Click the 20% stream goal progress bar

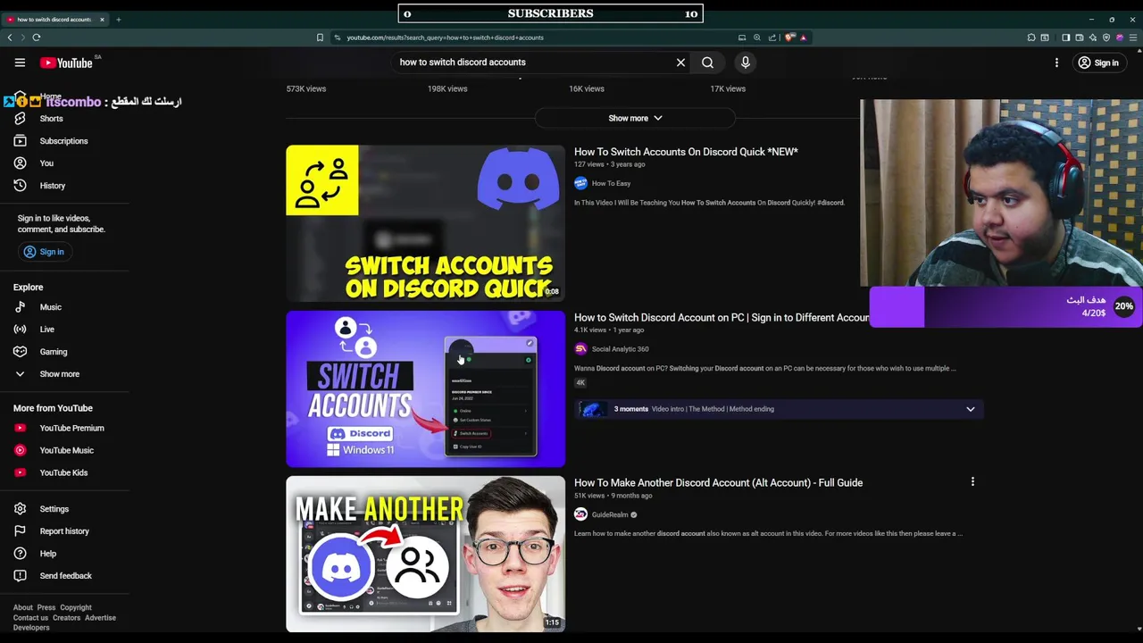[1005, 307]
